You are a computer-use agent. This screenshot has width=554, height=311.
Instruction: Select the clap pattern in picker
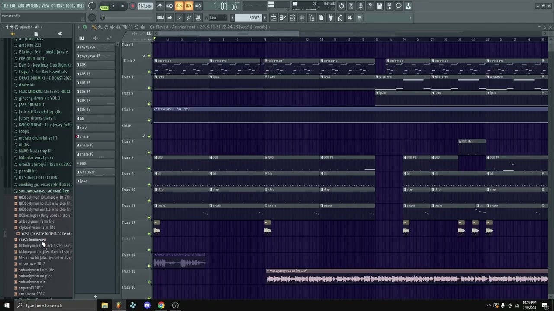point(95,127)
